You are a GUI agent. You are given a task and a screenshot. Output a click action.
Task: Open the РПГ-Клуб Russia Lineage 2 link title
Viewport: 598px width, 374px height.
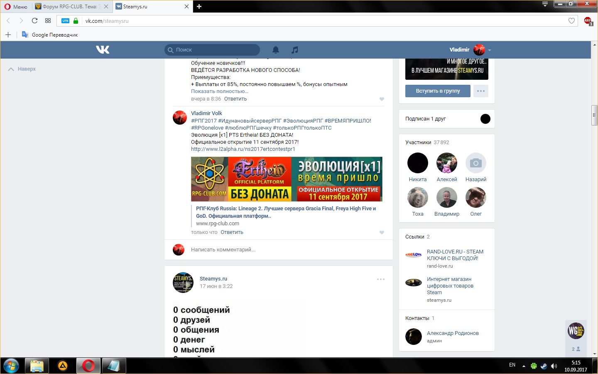286,212
